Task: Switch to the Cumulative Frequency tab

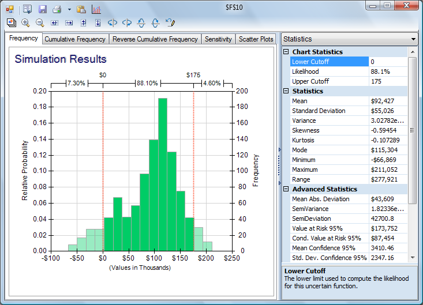Action: [76, 39]
